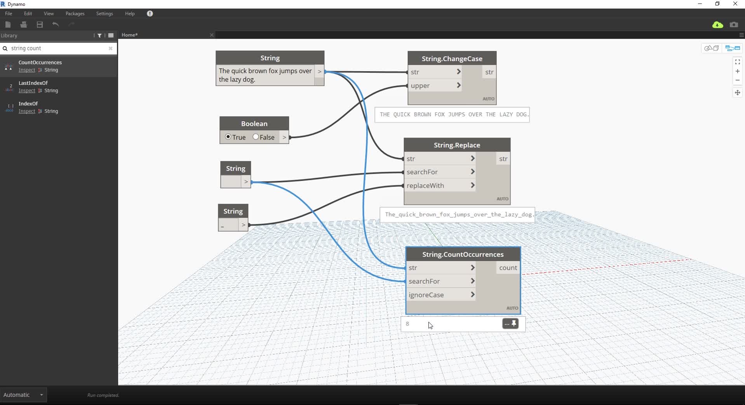Undo the last action
Image resolution: width=745 pixels, height=405 pixels.
[x=56, y=24]
